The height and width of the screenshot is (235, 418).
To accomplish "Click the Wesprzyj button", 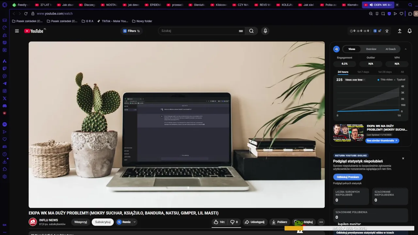I will [80, 222].
